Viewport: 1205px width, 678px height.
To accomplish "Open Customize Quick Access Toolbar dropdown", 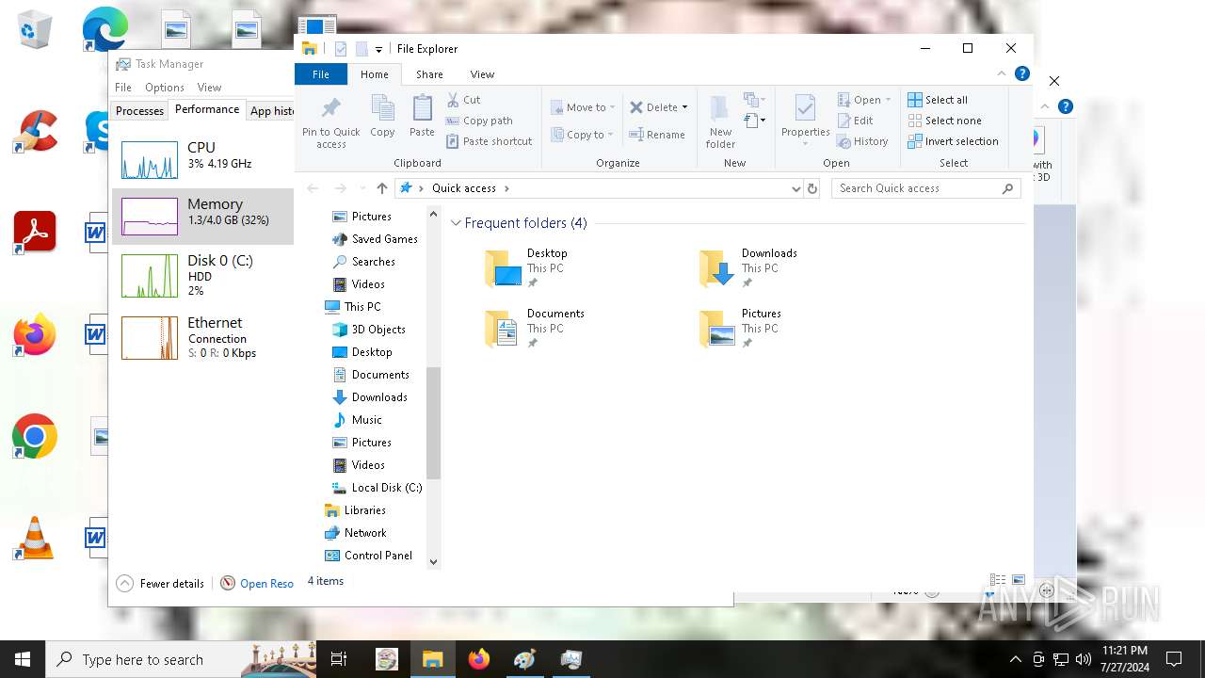I will pos(378,49).
